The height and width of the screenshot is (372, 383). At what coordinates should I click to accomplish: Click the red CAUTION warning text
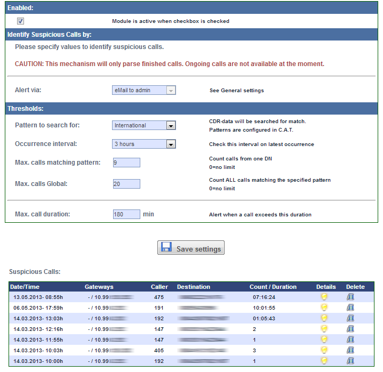[x=170, y=64]
